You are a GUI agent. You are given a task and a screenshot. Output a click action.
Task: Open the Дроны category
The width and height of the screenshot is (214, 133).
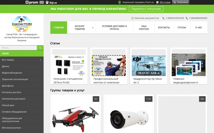tap(22, 66)
